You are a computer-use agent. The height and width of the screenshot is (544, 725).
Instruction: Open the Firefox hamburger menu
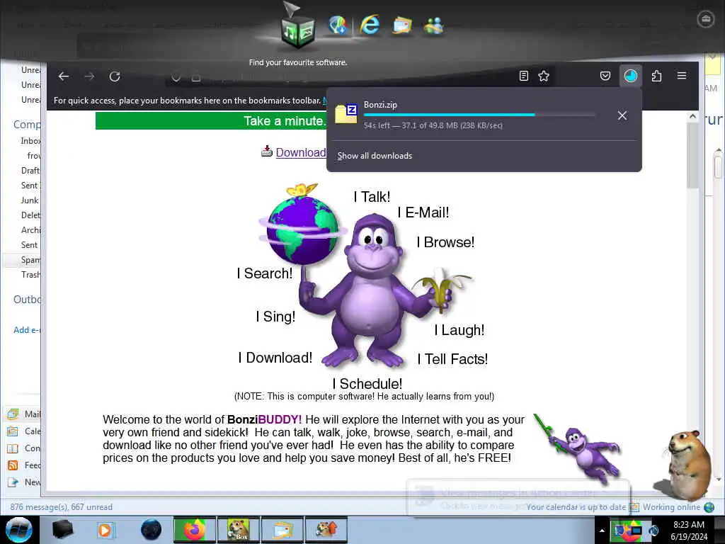click(x=682, y=75)
